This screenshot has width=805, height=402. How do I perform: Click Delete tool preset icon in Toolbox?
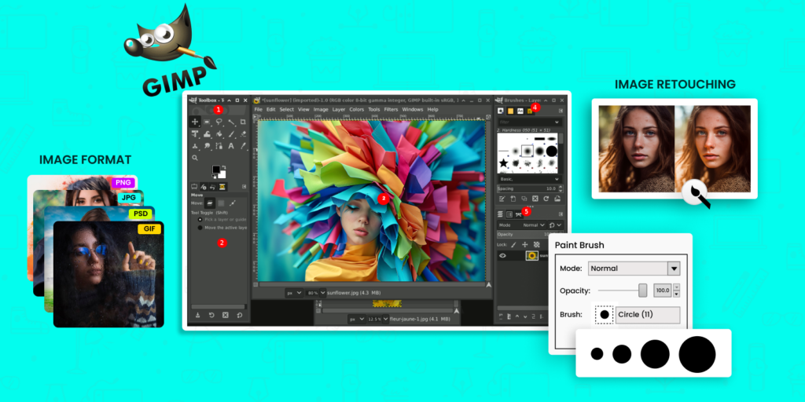pos(225,315)
